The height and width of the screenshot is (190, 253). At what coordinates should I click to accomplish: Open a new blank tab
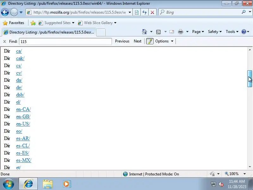coord(101,32)
